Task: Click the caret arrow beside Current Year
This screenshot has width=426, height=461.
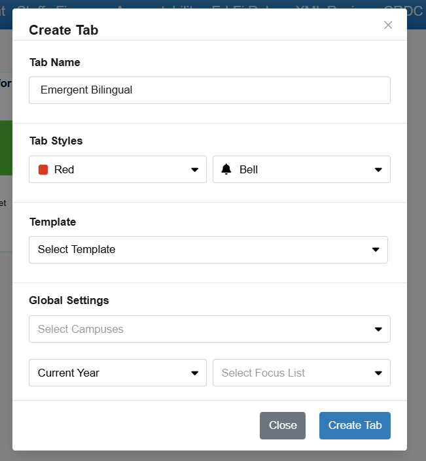Action: point(194,373)
